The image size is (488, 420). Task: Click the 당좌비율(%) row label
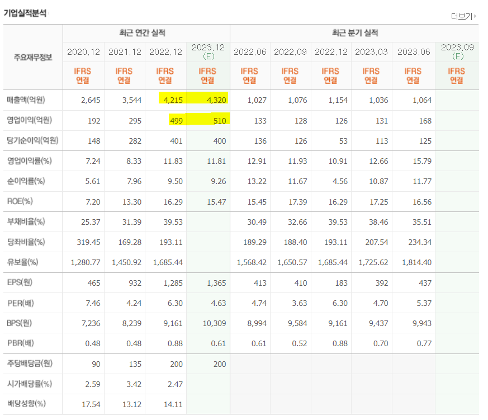(x=26, y=242)
